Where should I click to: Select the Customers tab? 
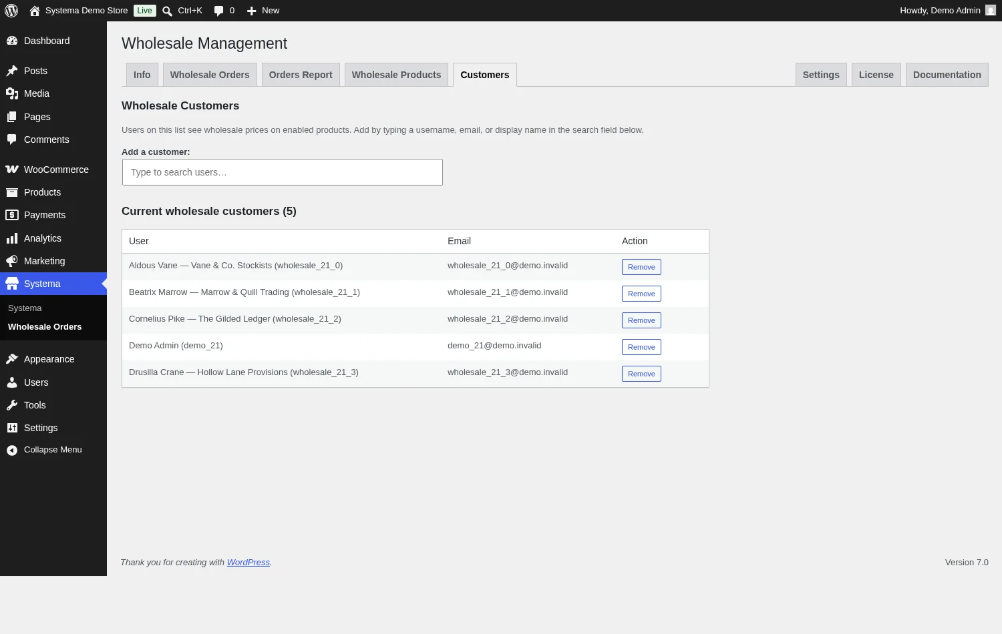click(x=485, y=75)
